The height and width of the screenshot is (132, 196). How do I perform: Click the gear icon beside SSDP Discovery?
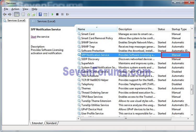pyautogui.click(x=79, y=59)
